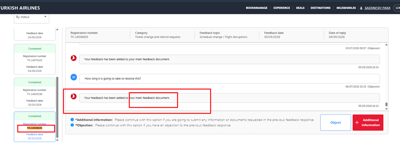Screen dimensions: 400x147
Task: Click info icon beside *Objection note
Action: (x=72, y=125)
